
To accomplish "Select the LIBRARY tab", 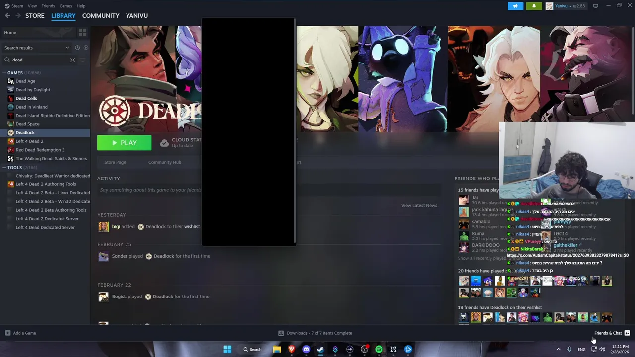I will click(x=63, y=16).
